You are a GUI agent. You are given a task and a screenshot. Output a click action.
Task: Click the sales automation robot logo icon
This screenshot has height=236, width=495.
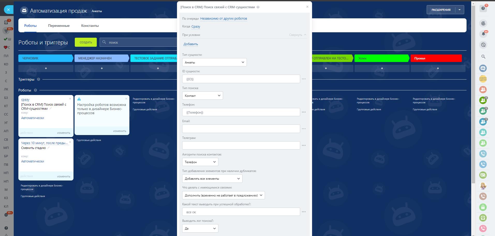click(24, 10)
